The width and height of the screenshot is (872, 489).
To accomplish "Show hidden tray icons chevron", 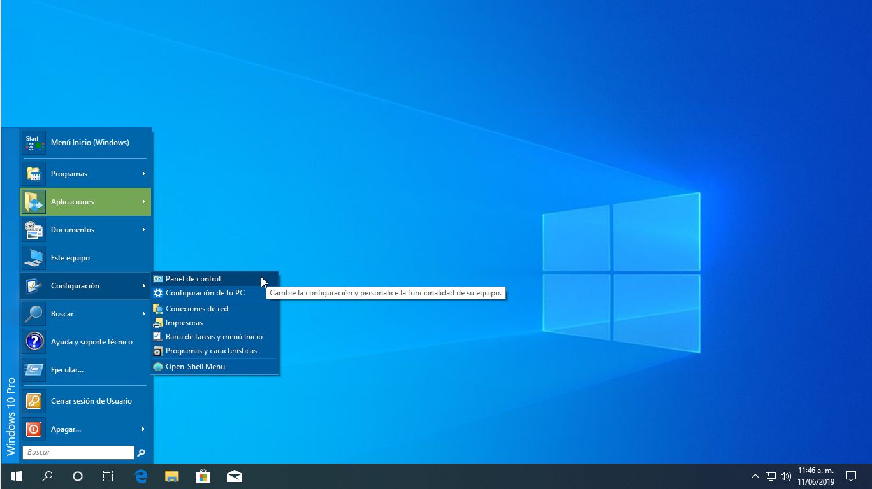I will (755, 476).
